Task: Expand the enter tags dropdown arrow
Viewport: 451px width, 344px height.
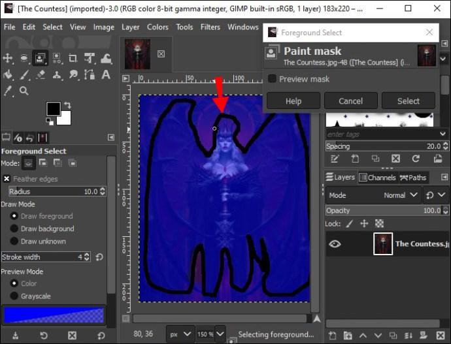Action: (443, 134)
